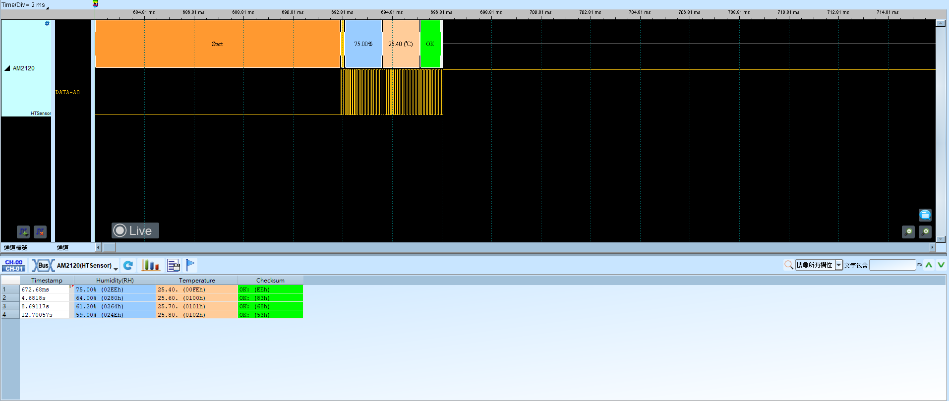Select the orange Start segment in the waveform
The height and width of the screenshot is (401, 949).
pos(218,44)
